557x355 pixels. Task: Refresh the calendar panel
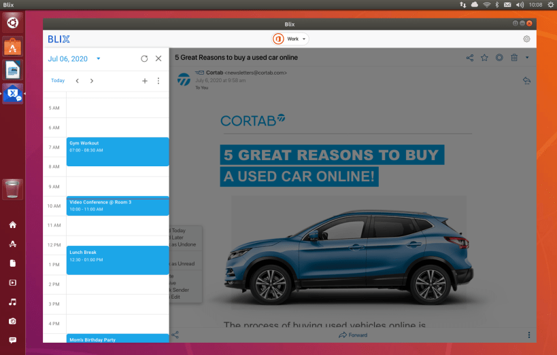[x=144, y=58]
